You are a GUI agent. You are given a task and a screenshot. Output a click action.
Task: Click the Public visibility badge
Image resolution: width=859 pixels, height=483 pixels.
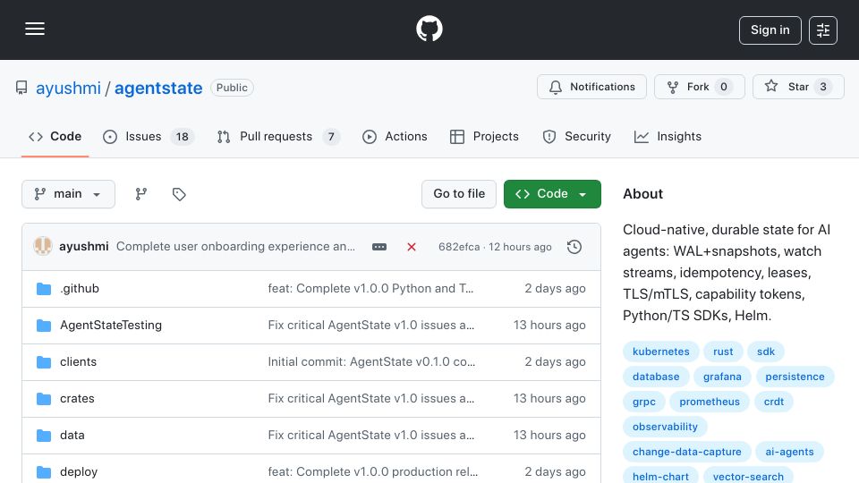pyautogui.click(x=232, y=88)
